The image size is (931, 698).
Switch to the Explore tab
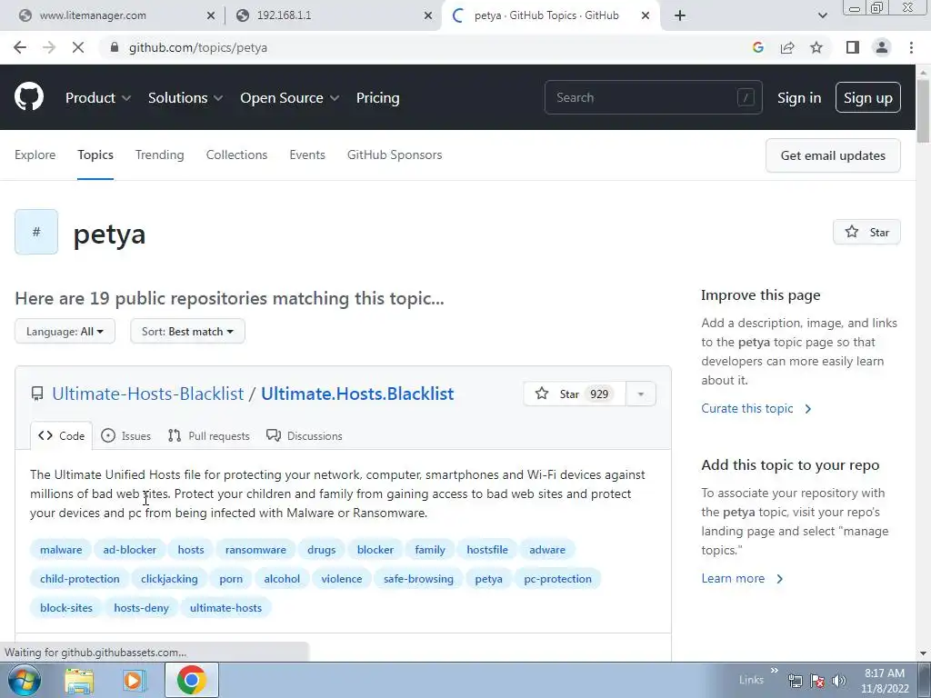point(35,155)
